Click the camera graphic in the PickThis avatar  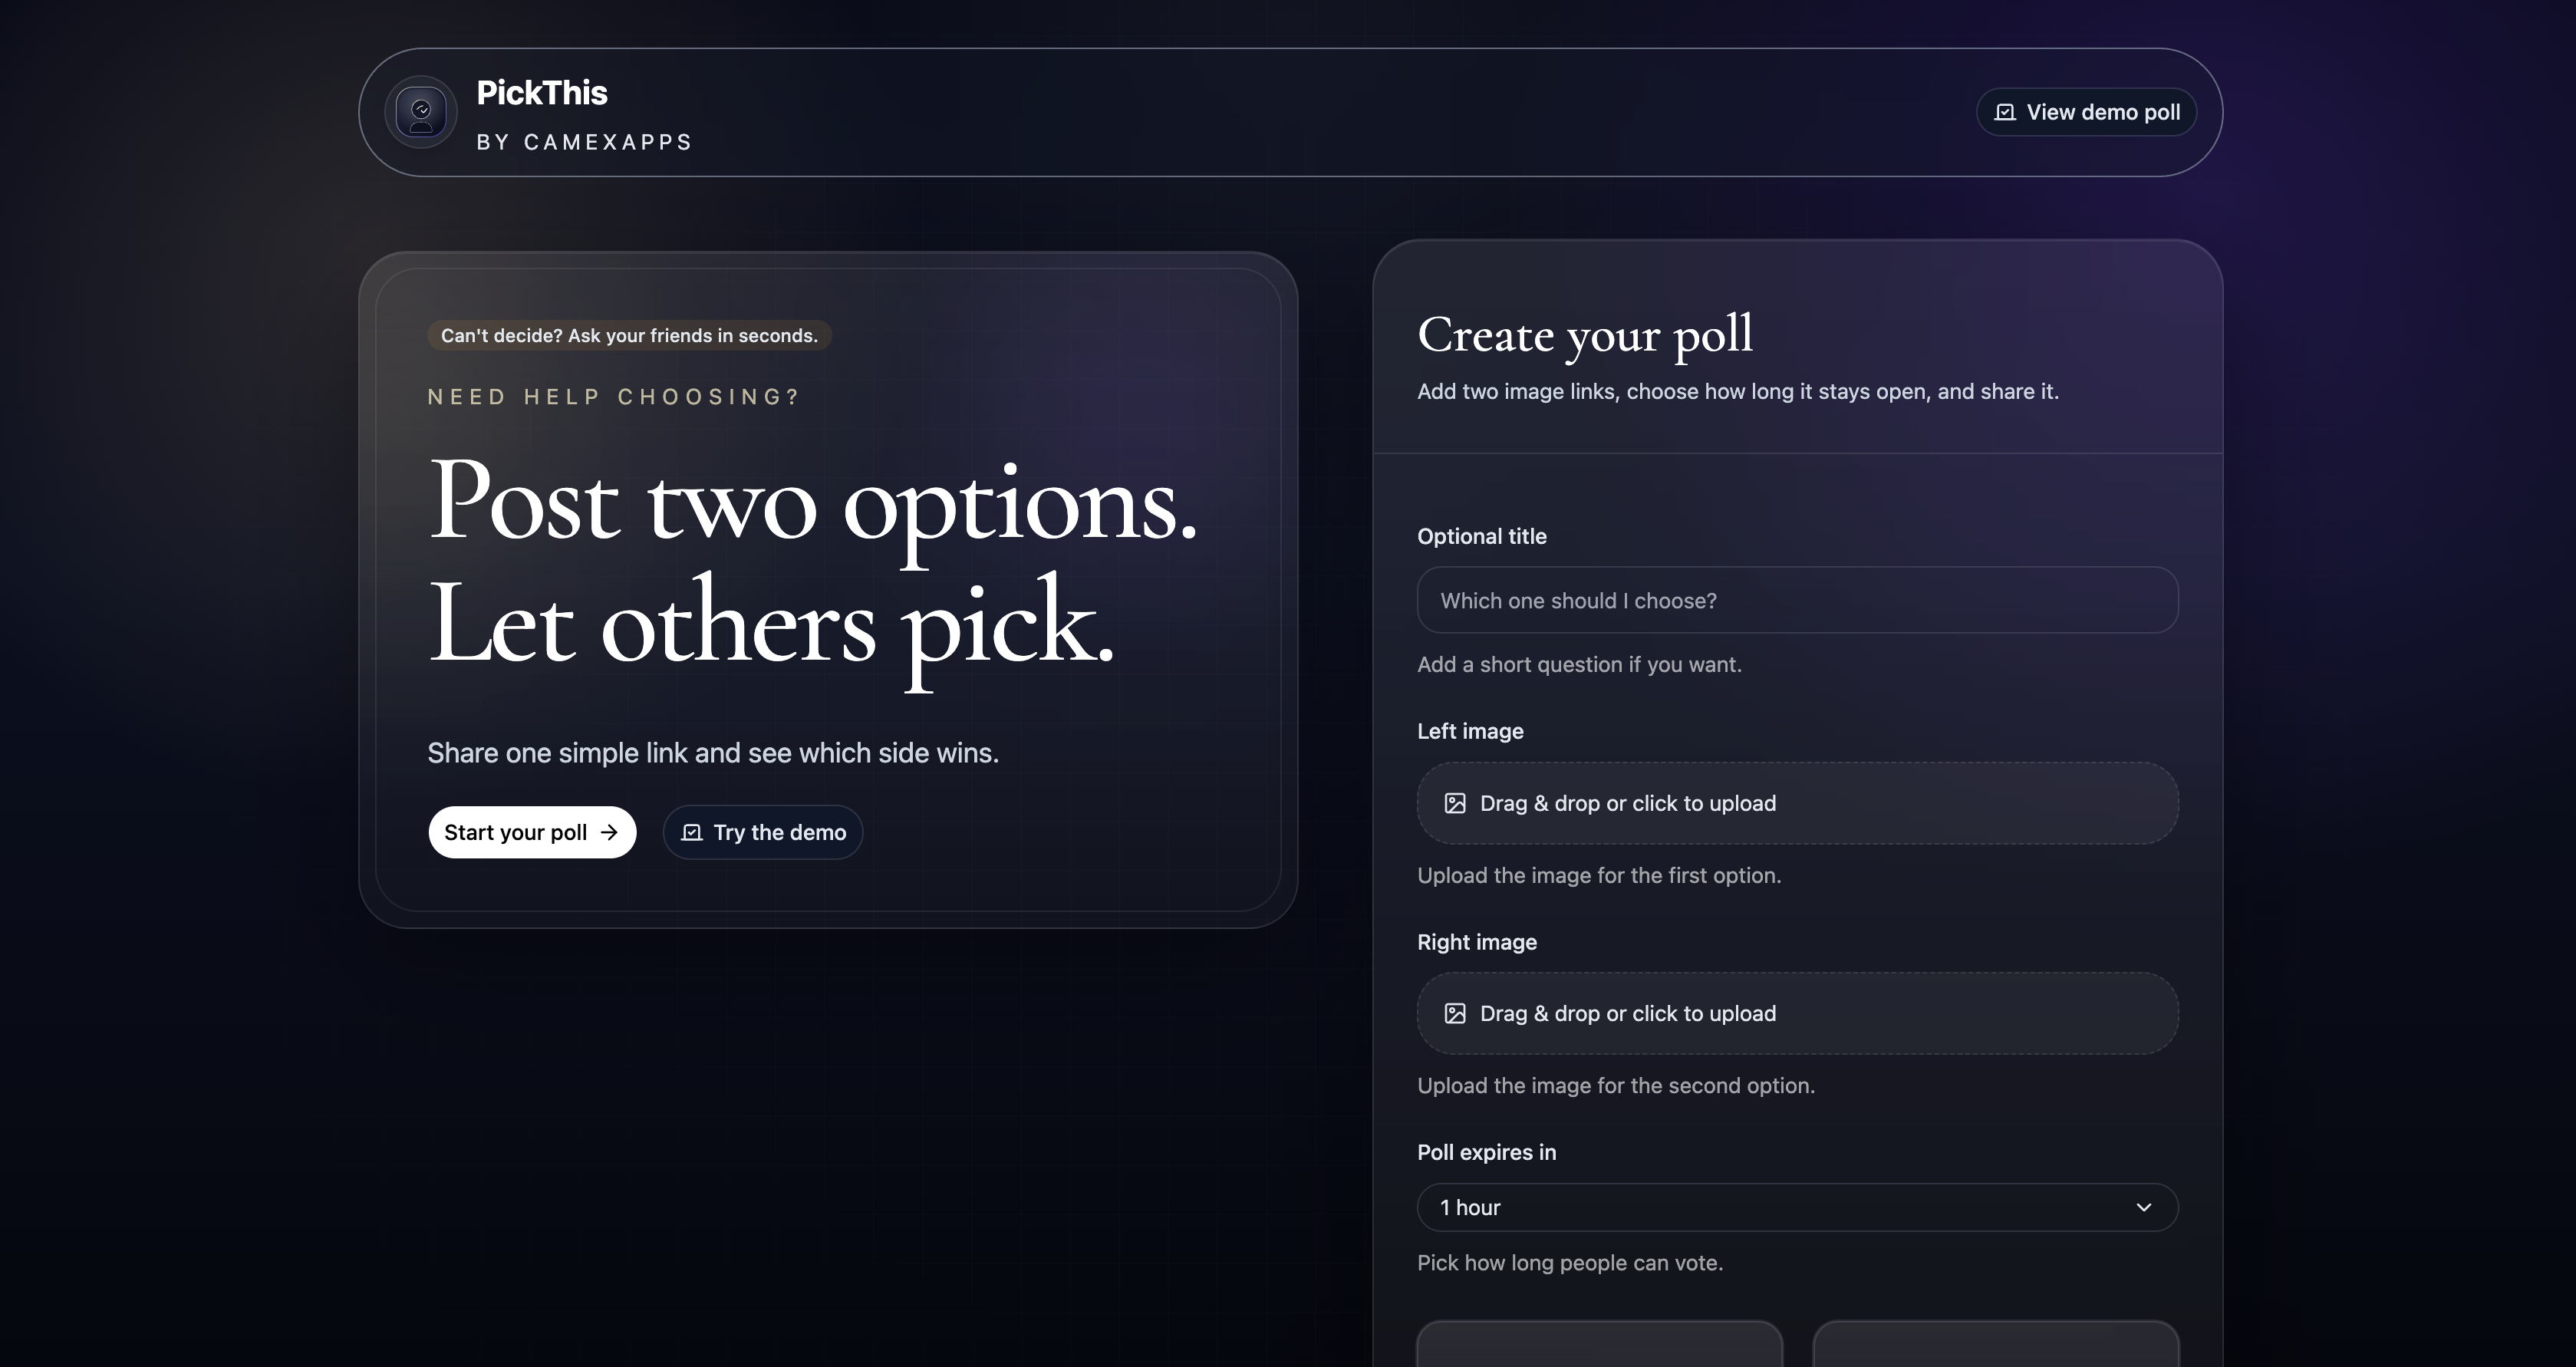421,112
